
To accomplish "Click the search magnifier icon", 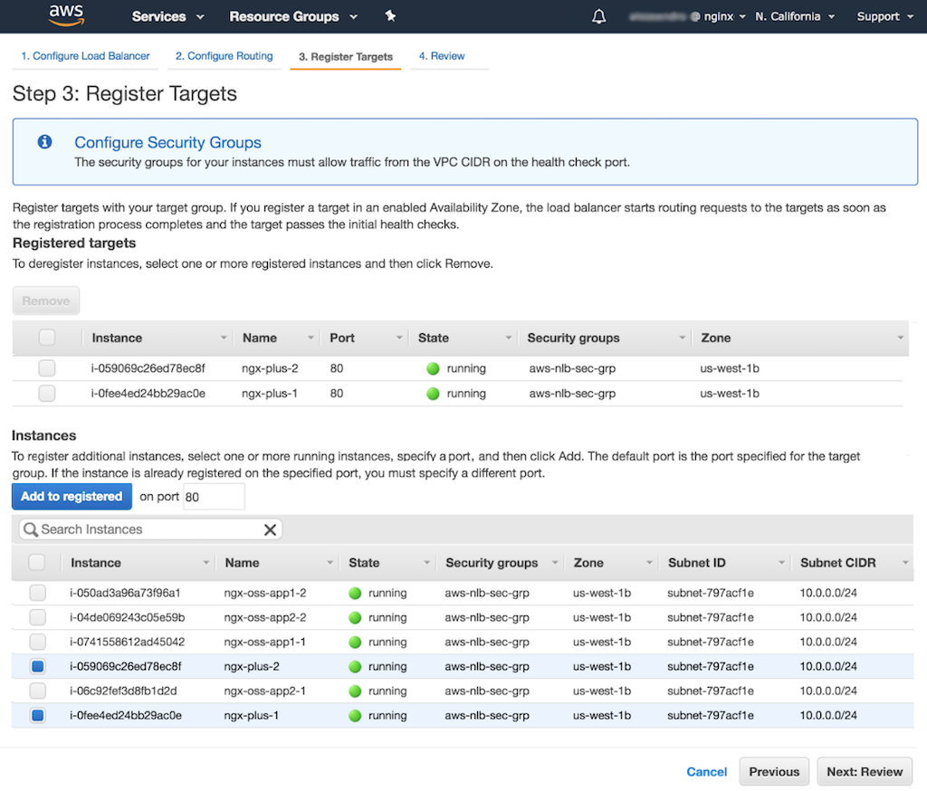I will (x=31, y=529).
